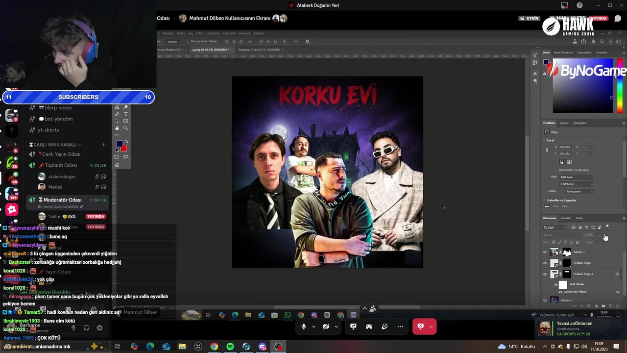Open Chrome from Windows taskbar
This screenshot has height=353, width=627.
coord(214,347)
